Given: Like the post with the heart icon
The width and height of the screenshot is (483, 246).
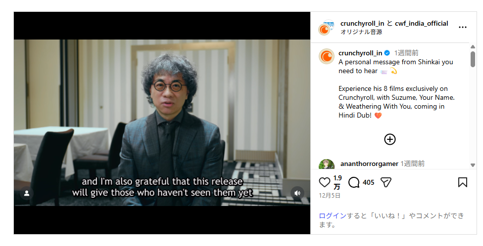Looking at the screenshot, I should pyautogui.click(x=324, y=182).
